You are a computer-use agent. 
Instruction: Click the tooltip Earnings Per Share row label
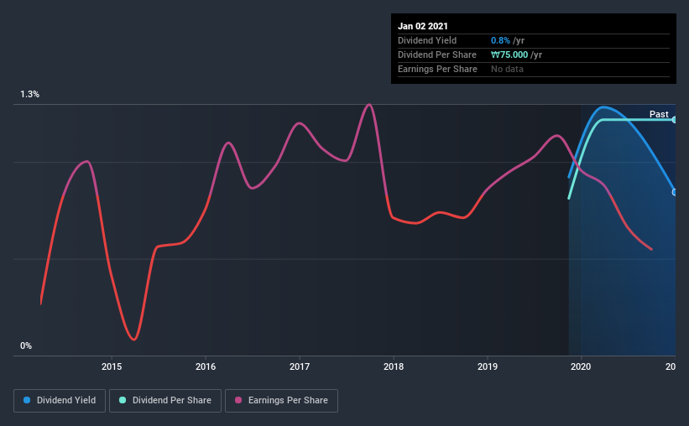(437, 69)
